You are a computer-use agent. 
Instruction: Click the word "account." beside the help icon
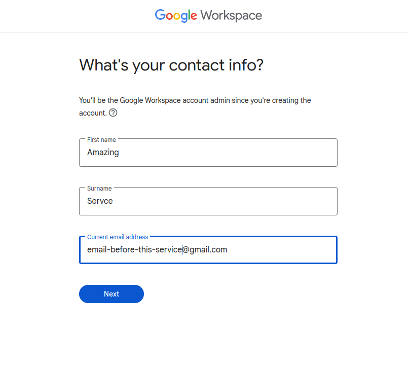[x=93, y=113]
